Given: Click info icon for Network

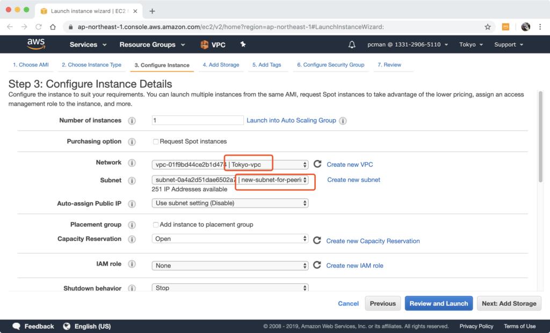Looking at the screenshot, I should [132, 163].
